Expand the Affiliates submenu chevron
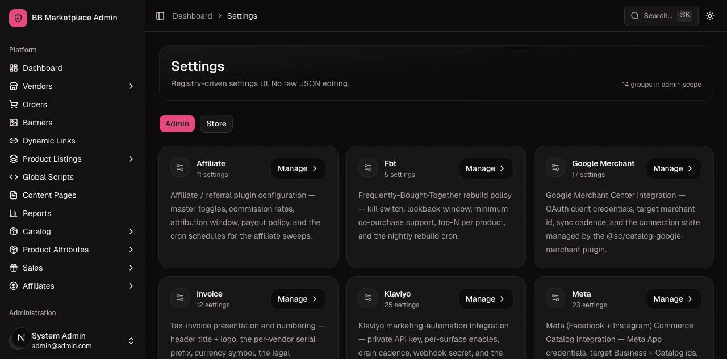727x359 pixels. click(x=131, y=286)
